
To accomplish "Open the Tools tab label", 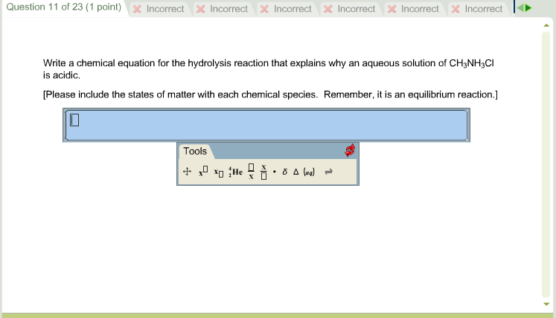I will [195, 152].
